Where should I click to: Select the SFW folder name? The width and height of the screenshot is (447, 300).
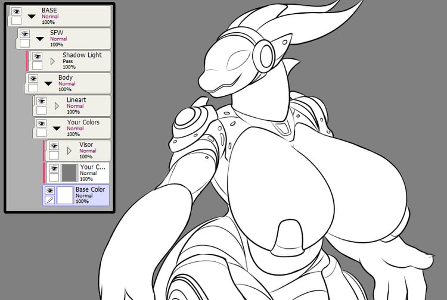pyautogui.click(x=57, y=33)
